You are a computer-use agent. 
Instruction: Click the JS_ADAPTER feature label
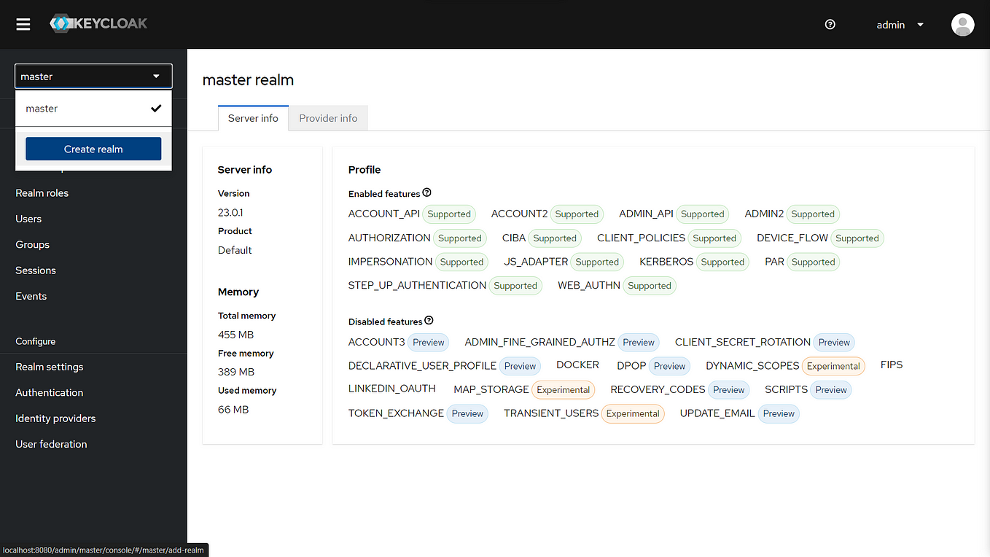point(536,262)
